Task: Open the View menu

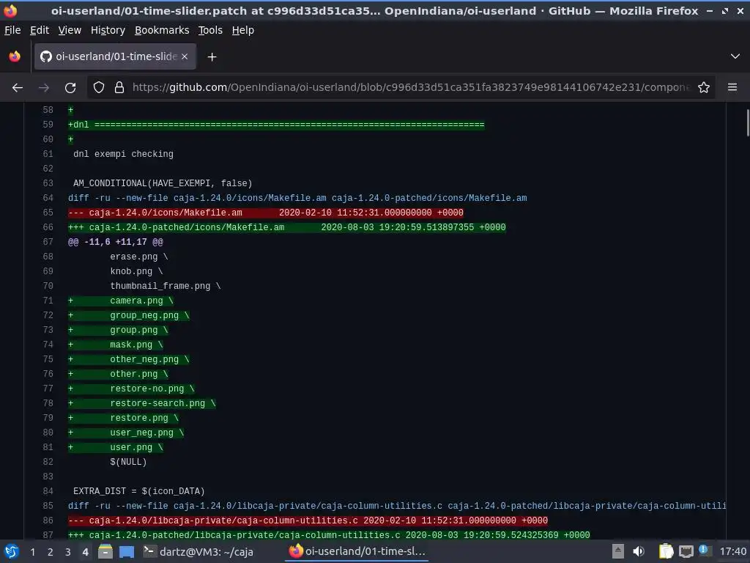Action: click(70, 30)
